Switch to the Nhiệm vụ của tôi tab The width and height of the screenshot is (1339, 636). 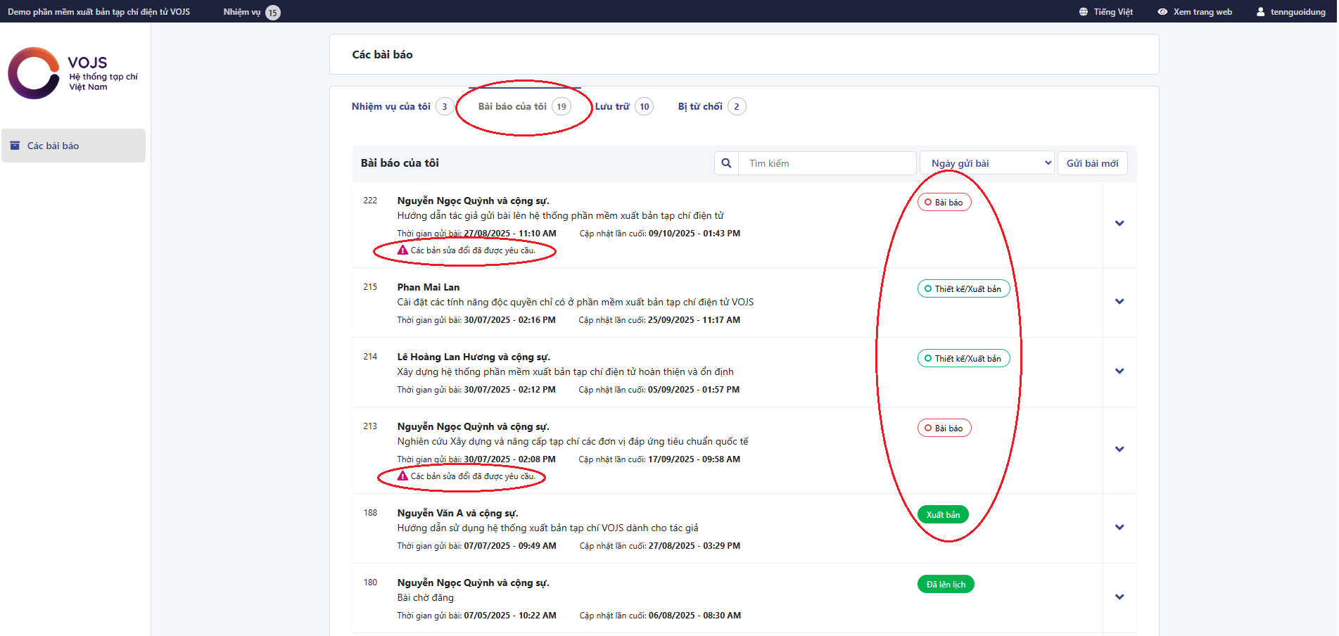click(x=391, y=107)
